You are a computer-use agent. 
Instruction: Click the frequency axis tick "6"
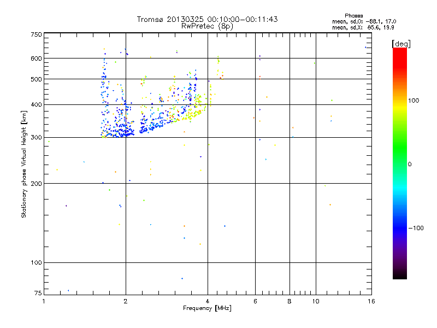pyautogui.click(x=255, y=301)
